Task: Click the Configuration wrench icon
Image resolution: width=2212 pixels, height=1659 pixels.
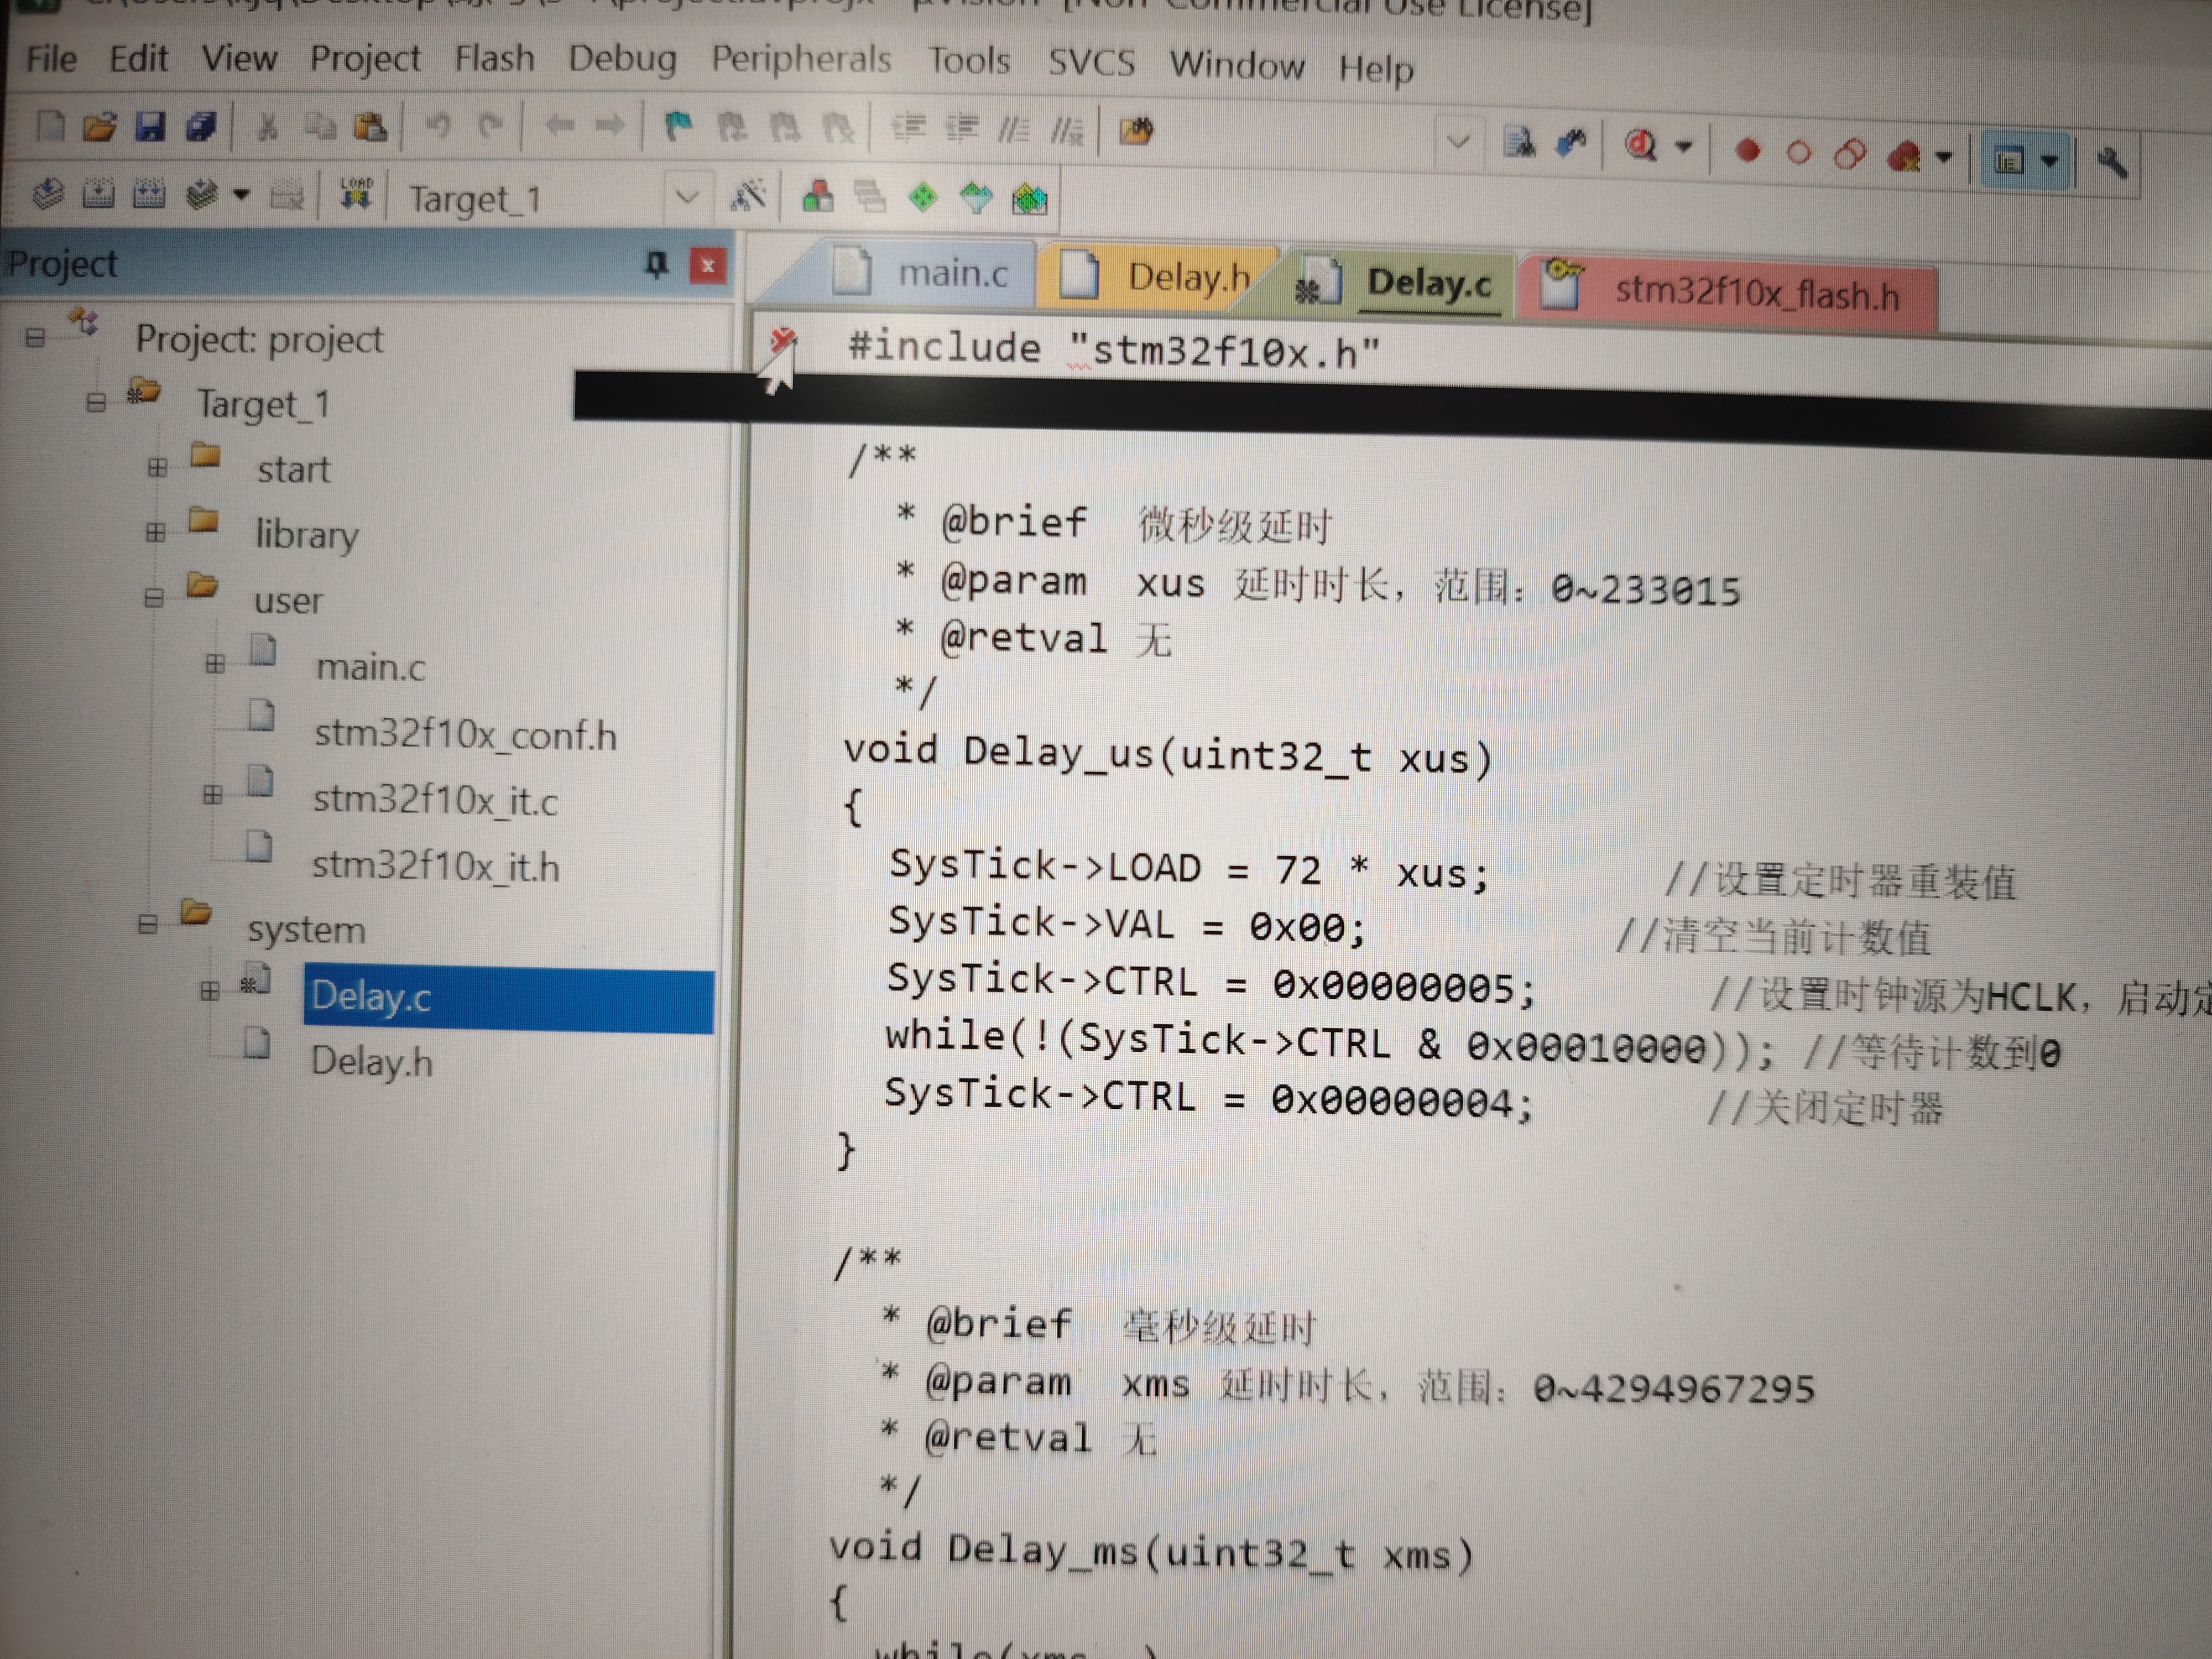Action: click(2112, 162)
